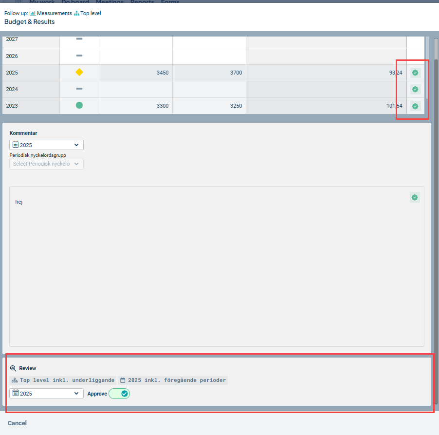Click the 'Top level inkl. underliggande' tag

pyautogui.click(x=63, y=380)
